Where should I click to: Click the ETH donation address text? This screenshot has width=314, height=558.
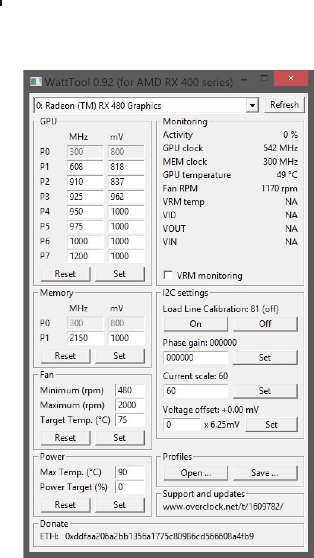pyautogui.click(x=159, y=536)
